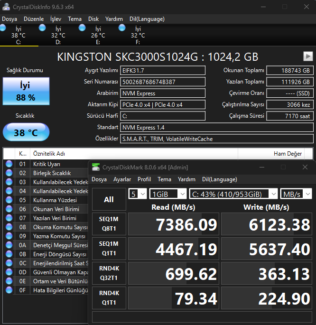Click status orb for attribute 0B Enerji Döngüsü
Screen dimensions: 316x325
point(9,254)
